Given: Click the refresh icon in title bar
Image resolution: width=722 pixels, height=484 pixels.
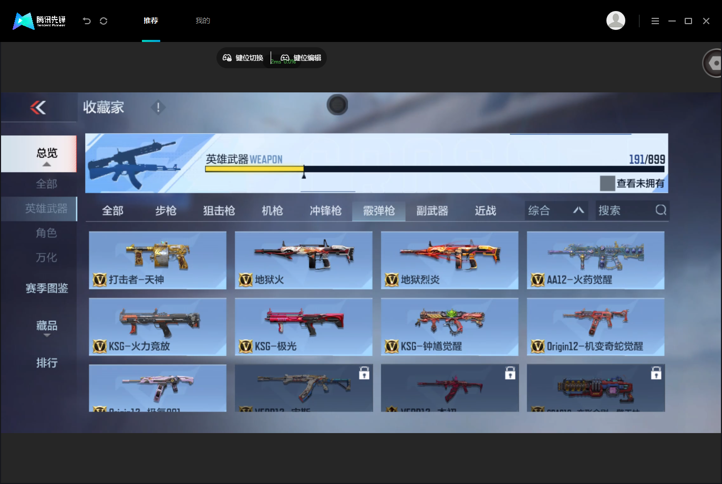Looking at the screenshot, I should 104,21.
